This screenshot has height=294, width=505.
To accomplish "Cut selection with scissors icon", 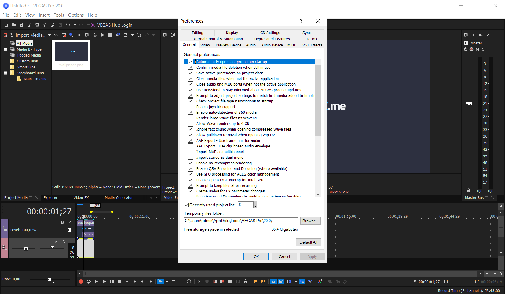I will (x=45, y=25).
